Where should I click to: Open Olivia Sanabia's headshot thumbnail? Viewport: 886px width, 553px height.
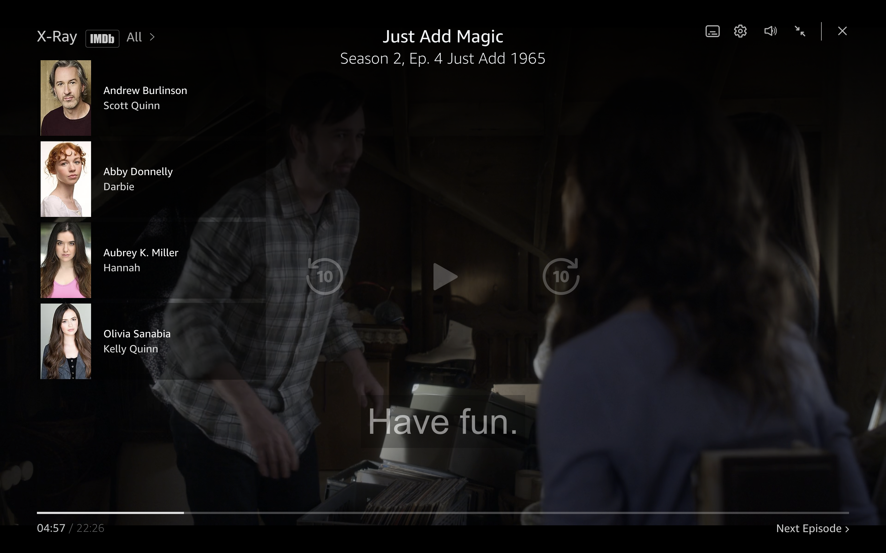pos(66,341)
